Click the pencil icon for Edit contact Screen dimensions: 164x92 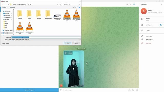(142, 36)
